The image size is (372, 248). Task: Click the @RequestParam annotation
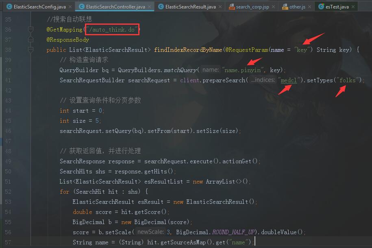[247, 50]
